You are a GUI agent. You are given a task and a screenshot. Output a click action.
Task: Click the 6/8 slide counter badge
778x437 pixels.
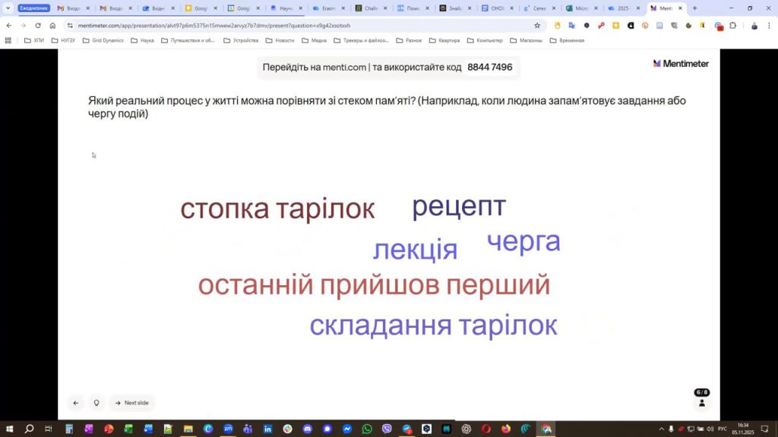pyautogui.click(x=701, y=392)
